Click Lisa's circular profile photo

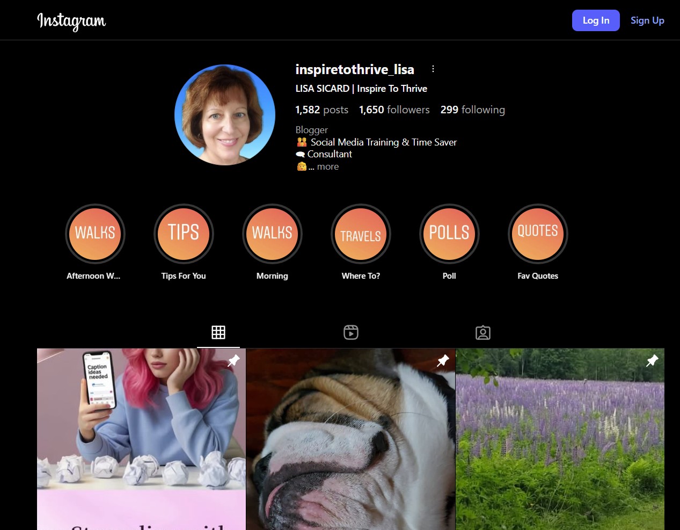pyautogui.click(x=224, y=114)
